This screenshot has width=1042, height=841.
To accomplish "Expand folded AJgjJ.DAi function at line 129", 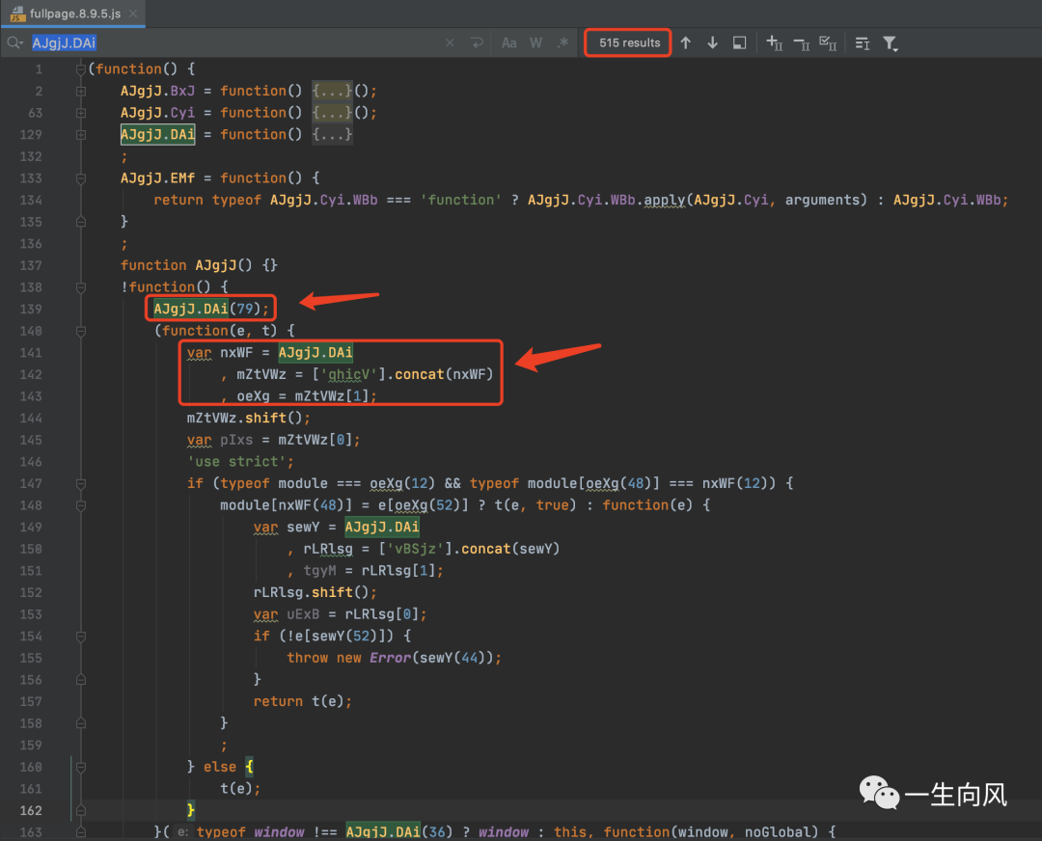I will pyautogui.click(x=80, y=135).
